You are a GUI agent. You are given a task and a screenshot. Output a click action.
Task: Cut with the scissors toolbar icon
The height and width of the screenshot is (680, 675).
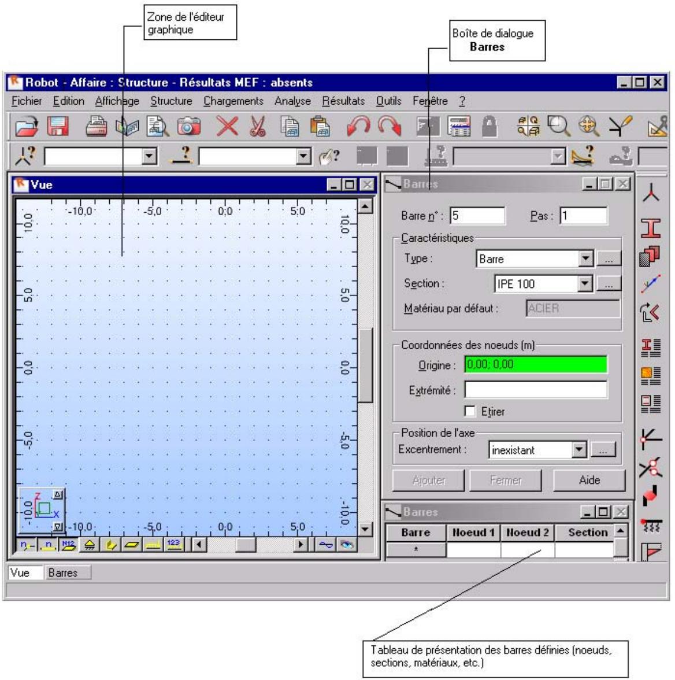click(258, 127)
